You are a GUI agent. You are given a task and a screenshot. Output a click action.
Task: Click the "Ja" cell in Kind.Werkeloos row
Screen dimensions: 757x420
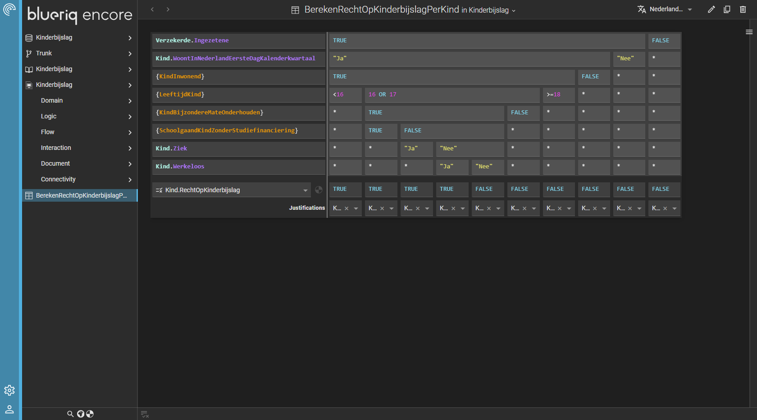[x=452, y=167]
